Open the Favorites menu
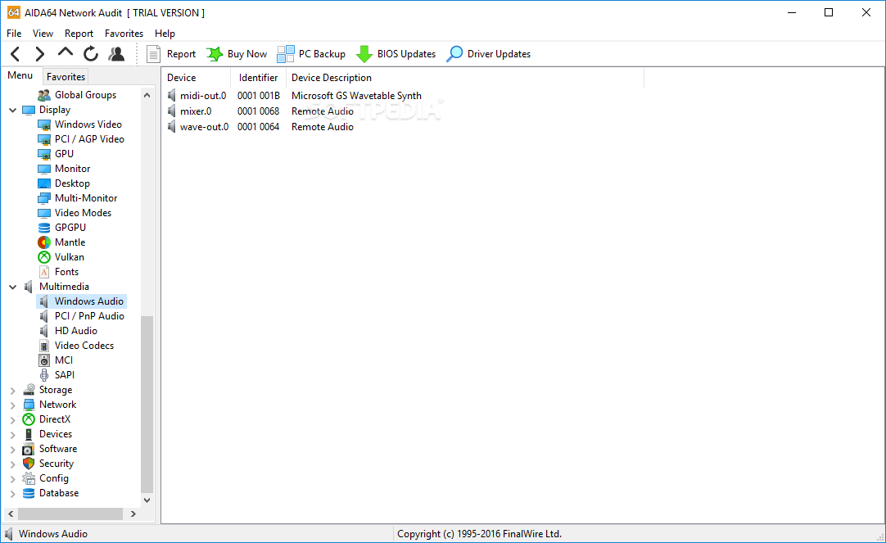 click(124, 34)
